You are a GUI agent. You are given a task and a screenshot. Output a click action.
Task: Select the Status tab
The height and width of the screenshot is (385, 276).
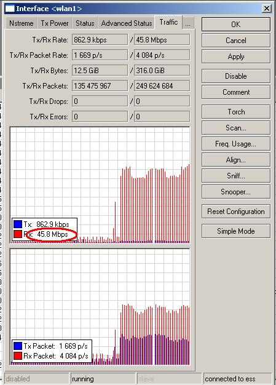85,23
